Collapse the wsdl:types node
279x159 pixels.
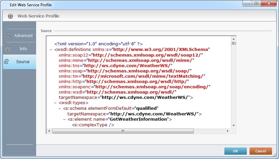pyautogui.click(x=55, y=103)
